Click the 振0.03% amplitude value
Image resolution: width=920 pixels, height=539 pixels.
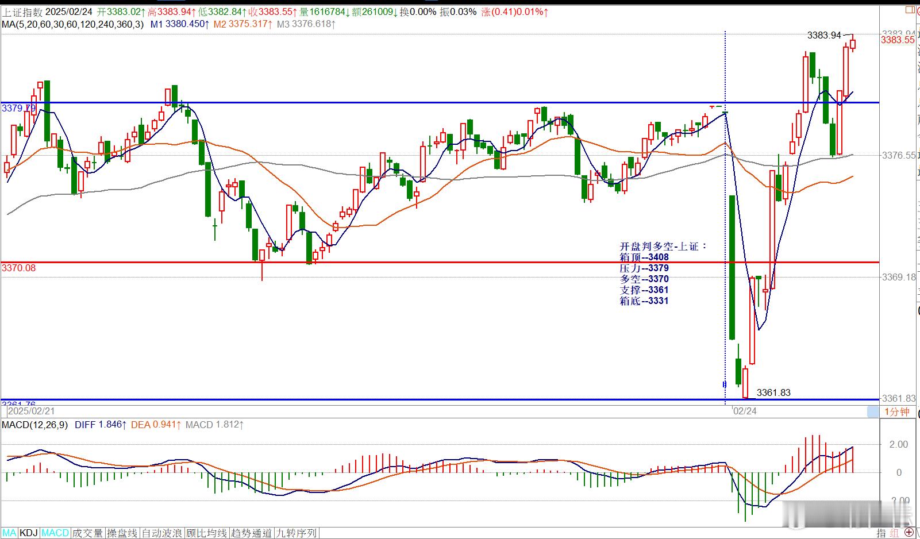(458, 11)
